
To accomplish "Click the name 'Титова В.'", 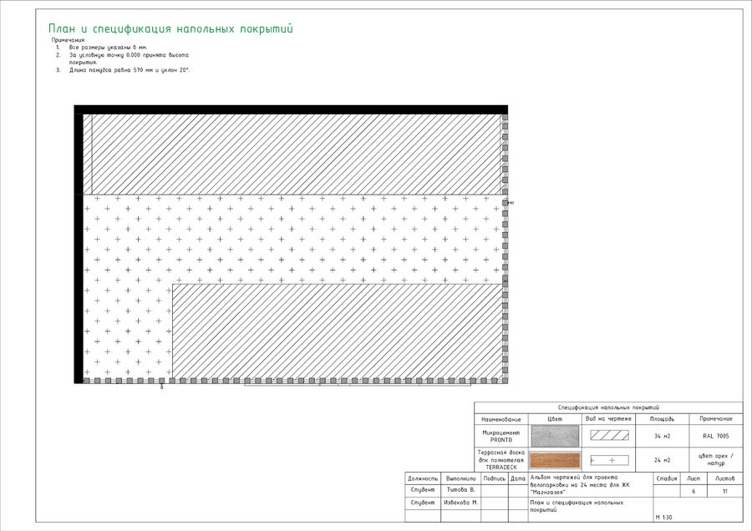I will click(461, 490).
